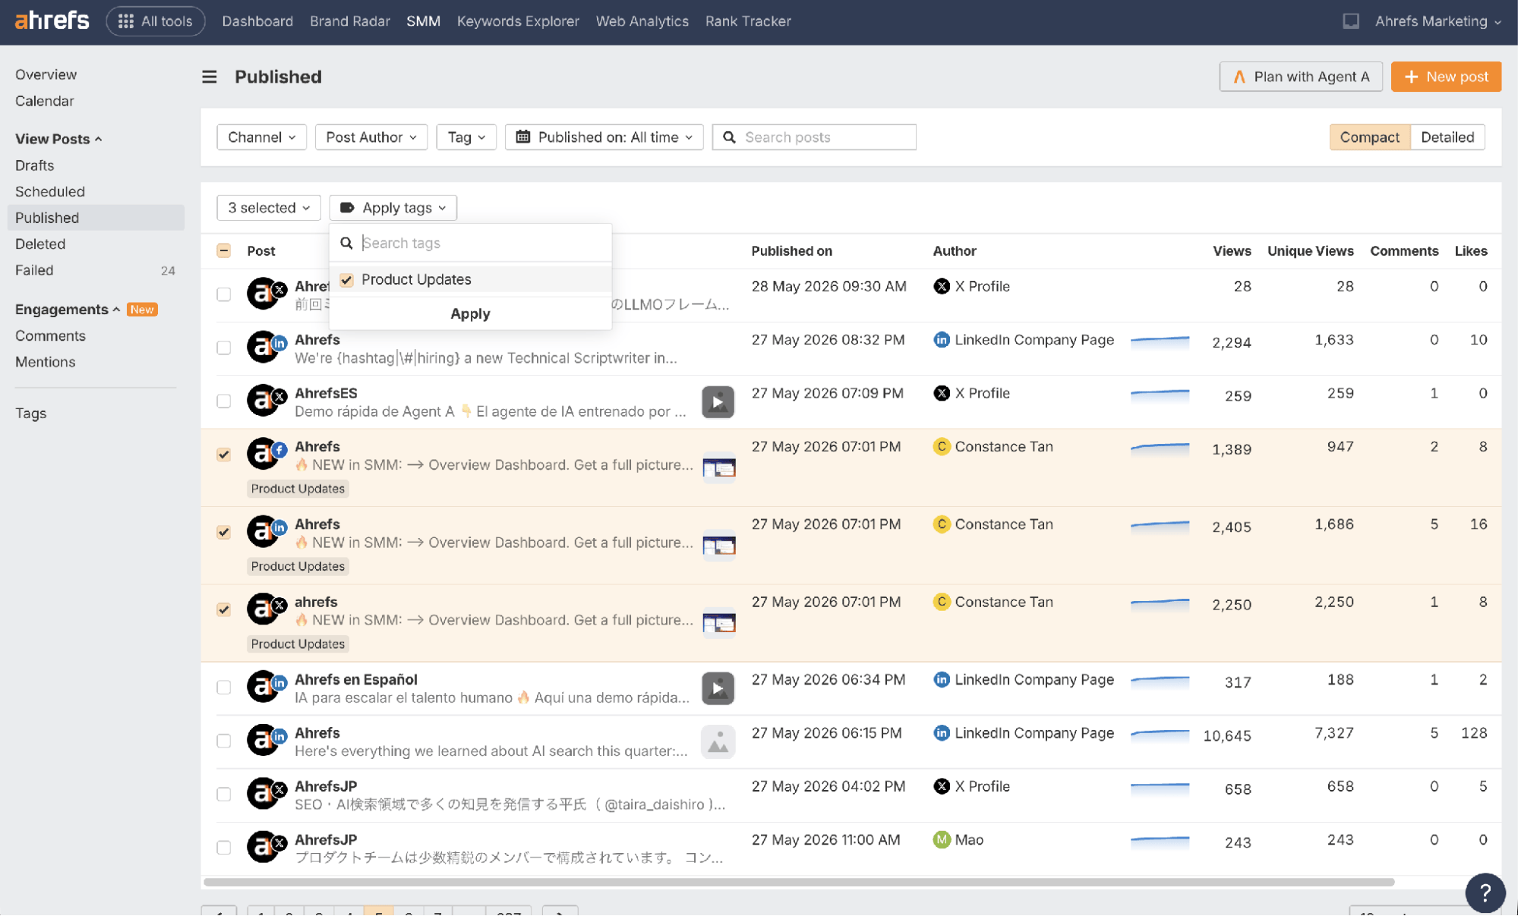Click Ahrefs en Español profile avatar
The width and height of the screenshot is (1518, 916).
pyautogui.click(x=263, y=687)
